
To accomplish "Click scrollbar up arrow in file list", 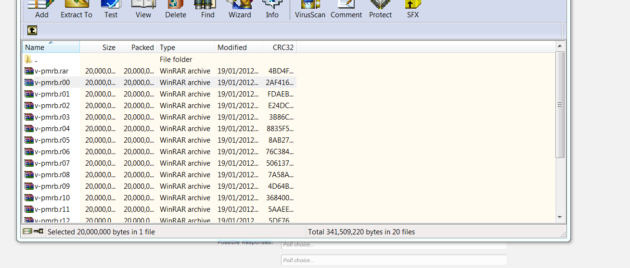I will 560,46.
